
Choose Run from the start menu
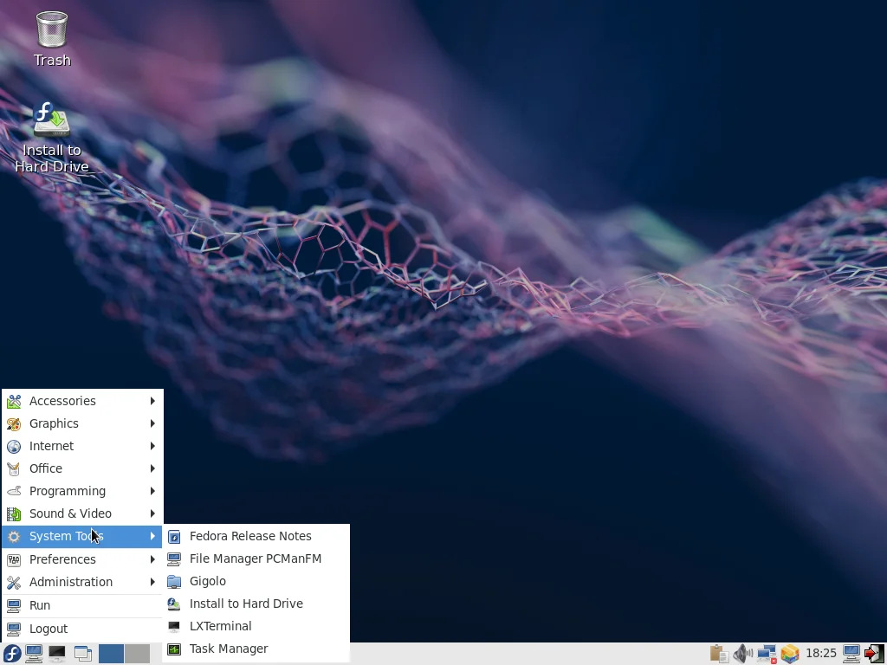[82, 605]
